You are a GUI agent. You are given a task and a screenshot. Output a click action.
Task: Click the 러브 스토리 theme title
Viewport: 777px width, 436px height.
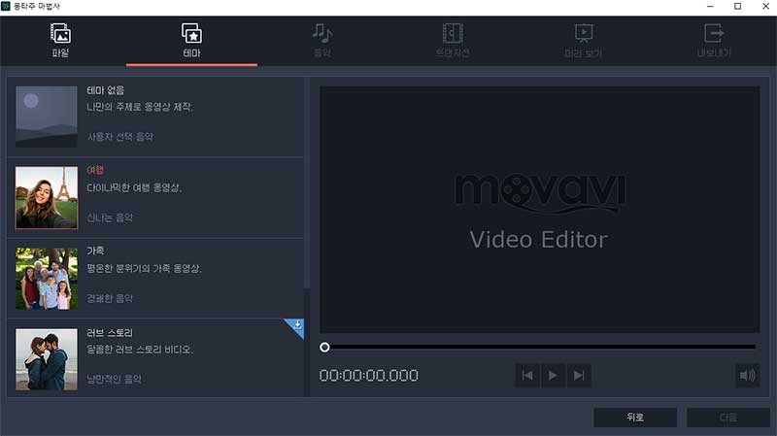[110, 332]
